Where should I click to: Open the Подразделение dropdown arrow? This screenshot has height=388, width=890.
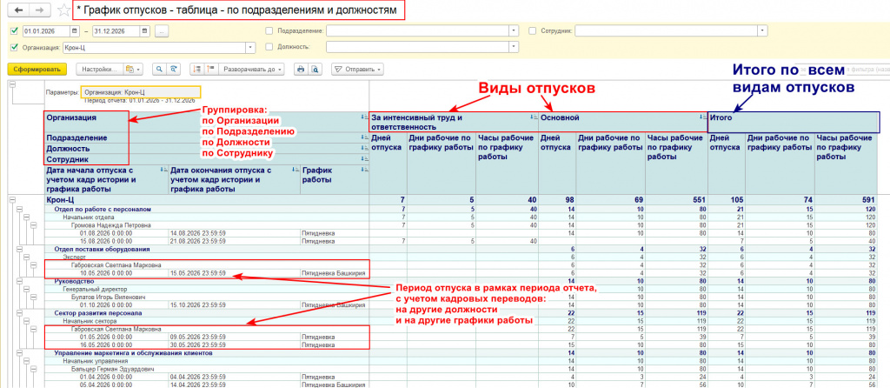coord(515,30)
